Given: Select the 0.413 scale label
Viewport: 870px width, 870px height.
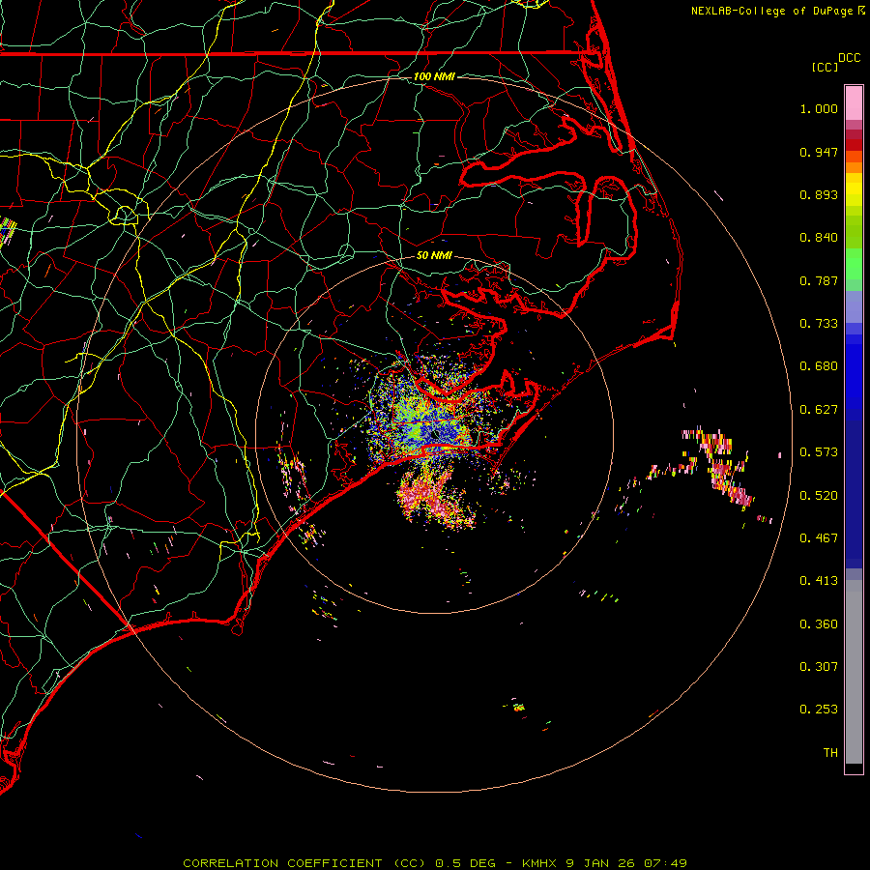Looking at the screenshot, I should click(819, 581).
